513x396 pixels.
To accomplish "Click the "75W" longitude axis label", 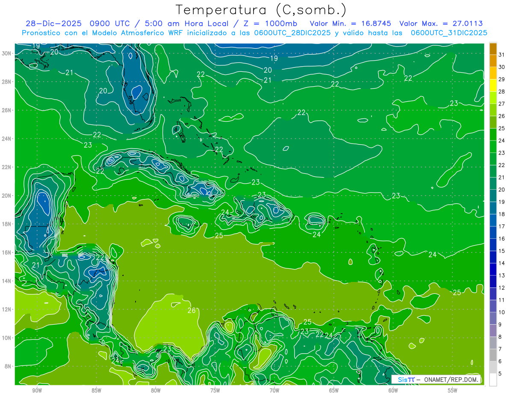I will [x=215, y=390].
